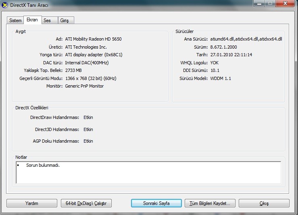
Task: Click Tüm Bilgileri Kaydet button
Action: pyautogui.click(x=210, y=203)
